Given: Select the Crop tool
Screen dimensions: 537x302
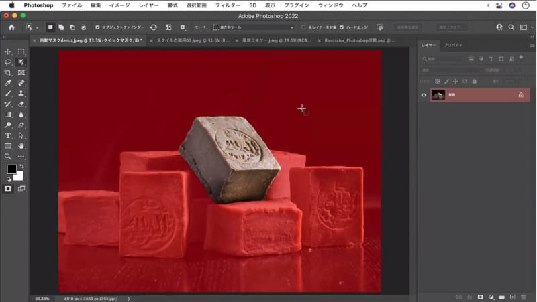Looking at the screenshot, I should (x=7, y=72).
